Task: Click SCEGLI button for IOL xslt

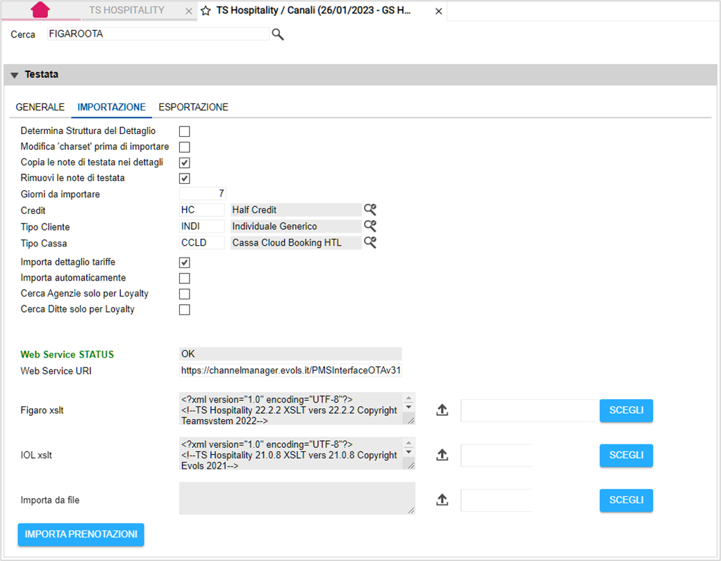Action: pos(627,455)
